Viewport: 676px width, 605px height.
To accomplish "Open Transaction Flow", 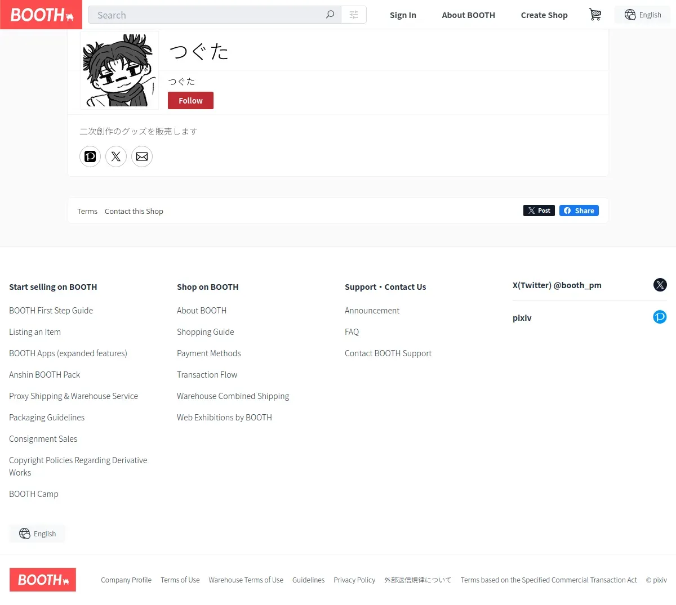I will [x=207, y=375].
